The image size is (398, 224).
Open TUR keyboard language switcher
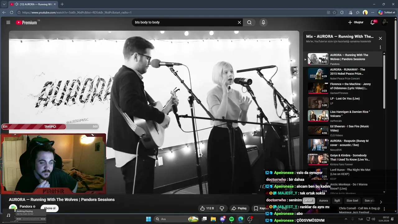[361, 219]
